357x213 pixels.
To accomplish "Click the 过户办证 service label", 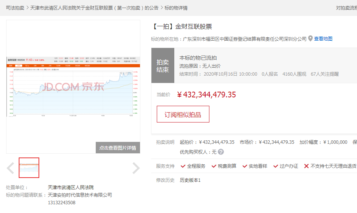I will point(289,166).
